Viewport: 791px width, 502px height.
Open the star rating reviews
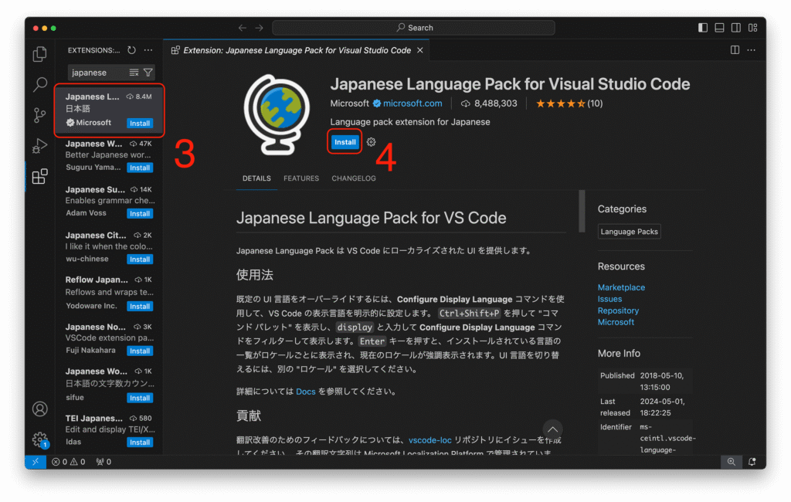pyautogui.click(x=569, y=103)
